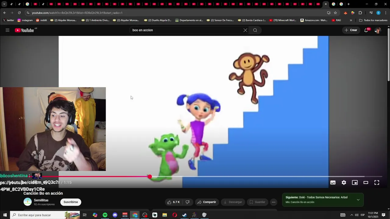Switch to miniplayer mode
Viewport: 390px width, 219px height.
[355, 182]
